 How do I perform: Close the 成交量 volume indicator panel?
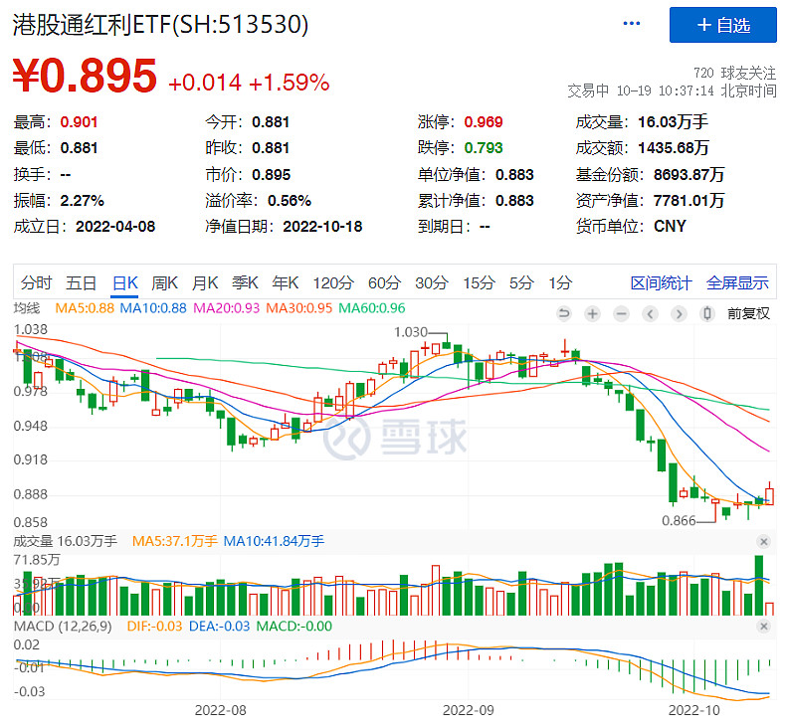click(x=763, y=542)
